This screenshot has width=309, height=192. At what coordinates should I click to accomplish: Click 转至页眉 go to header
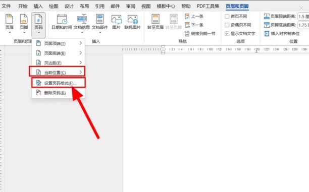[x=156, y=22]
